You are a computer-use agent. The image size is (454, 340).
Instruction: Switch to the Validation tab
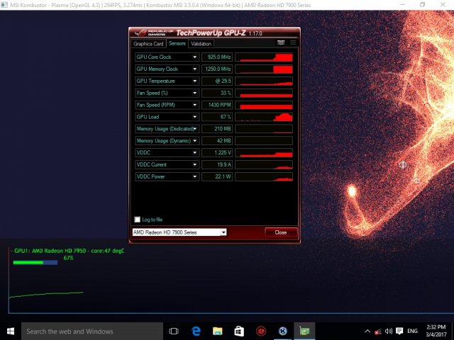pyautogui.click(x=201, y=44)
